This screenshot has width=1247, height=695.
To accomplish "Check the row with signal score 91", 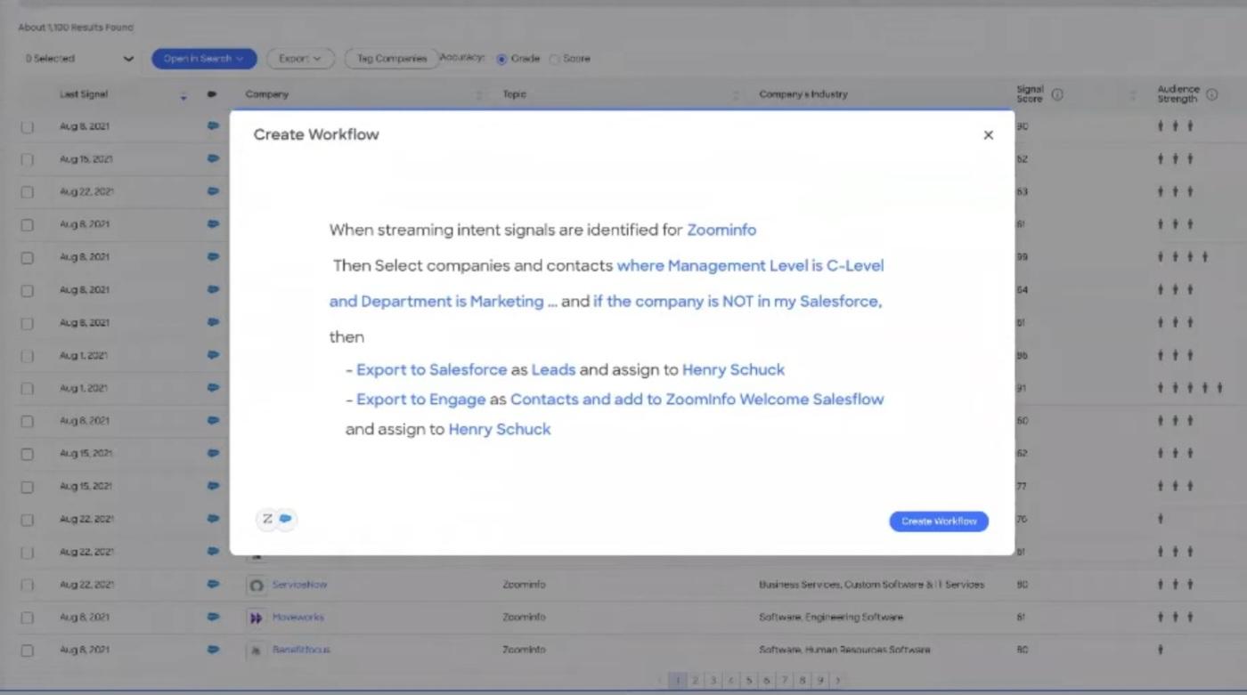I will coord(28,388).
